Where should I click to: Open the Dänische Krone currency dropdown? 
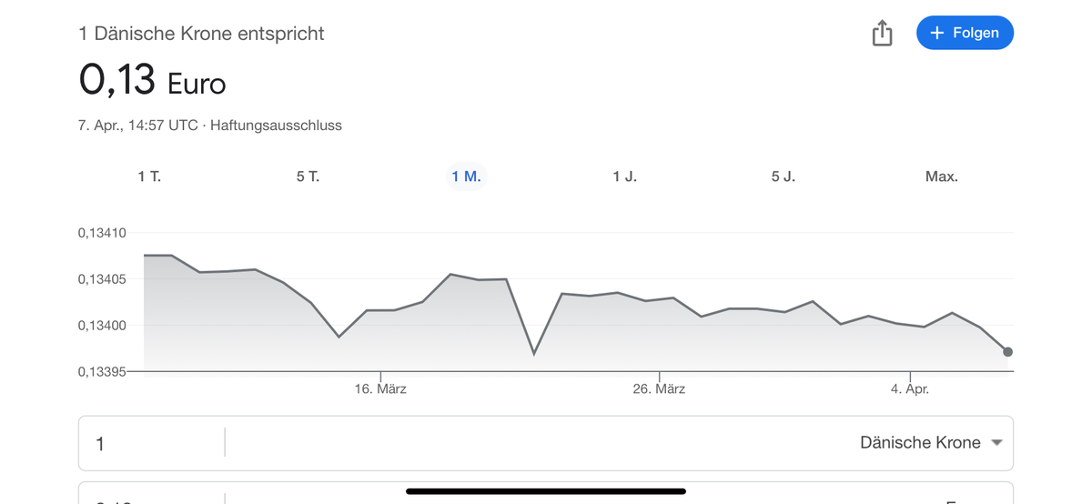(919, 443)
